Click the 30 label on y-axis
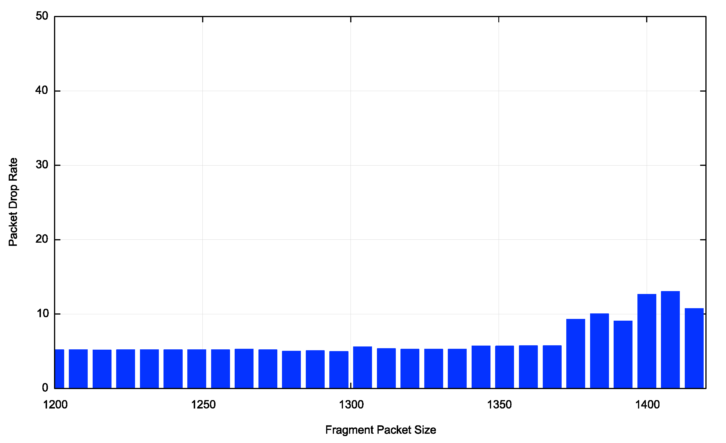 [42, 165]
